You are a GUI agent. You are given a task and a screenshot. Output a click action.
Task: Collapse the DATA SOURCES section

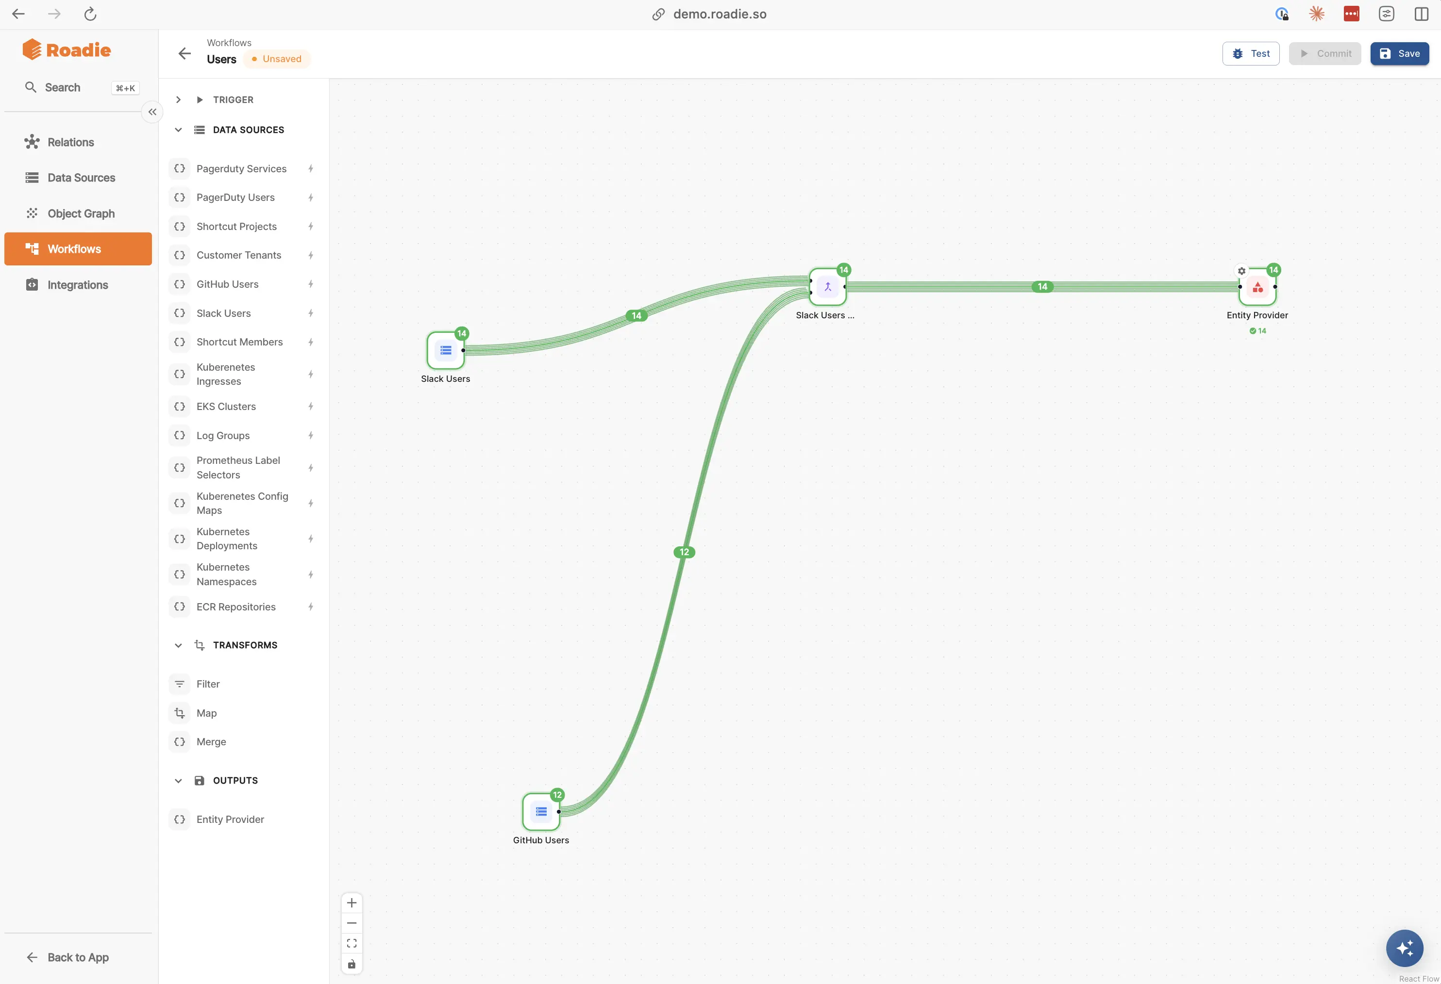(178, 130)
